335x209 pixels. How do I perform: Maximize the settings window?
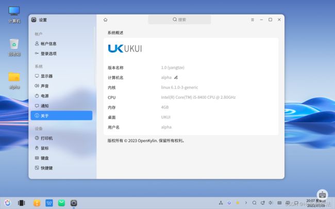[x=270, y=20]
